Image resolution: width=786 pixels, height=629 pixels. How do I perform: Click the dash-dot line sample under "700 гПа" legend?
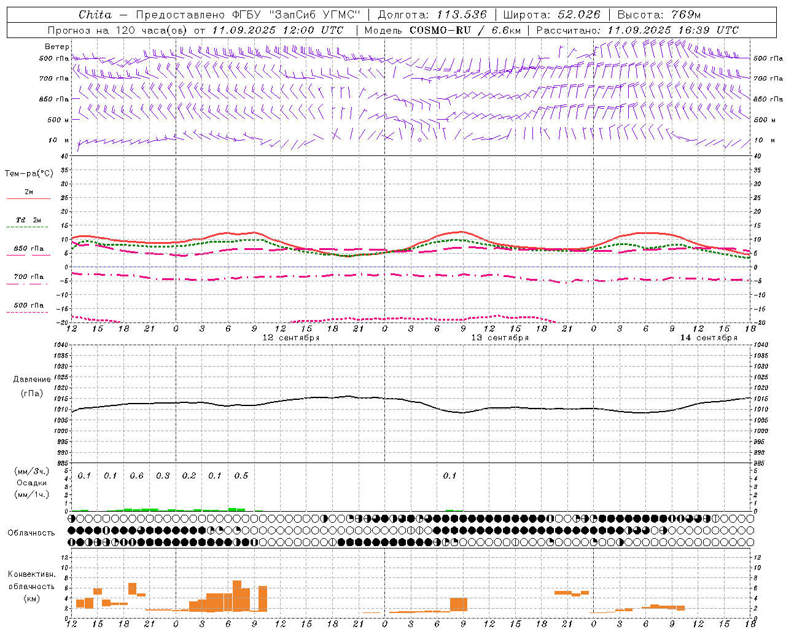point(27,284)
